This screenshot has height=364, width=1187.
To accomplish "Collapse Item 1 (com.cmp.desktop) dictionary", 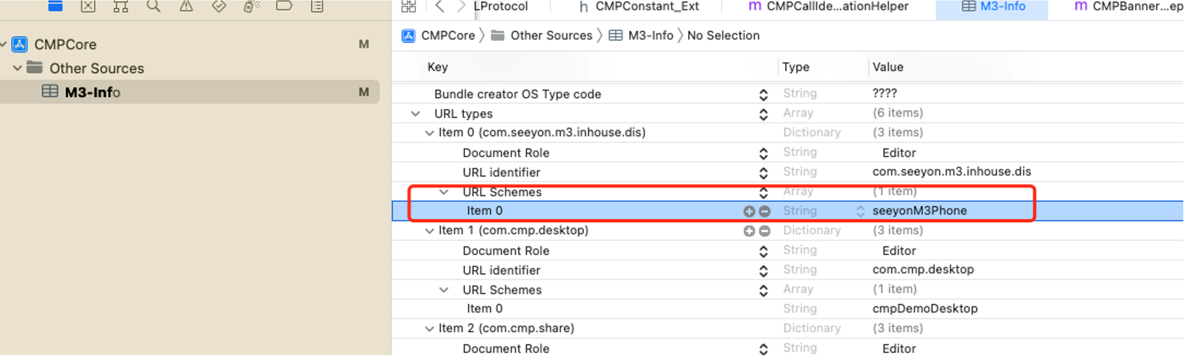I will coord(429,231).
